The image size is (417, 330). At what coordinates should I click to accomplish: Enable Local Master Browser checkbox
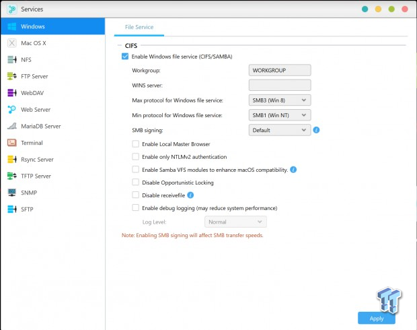pyautogui.click(x=136, y=144)
